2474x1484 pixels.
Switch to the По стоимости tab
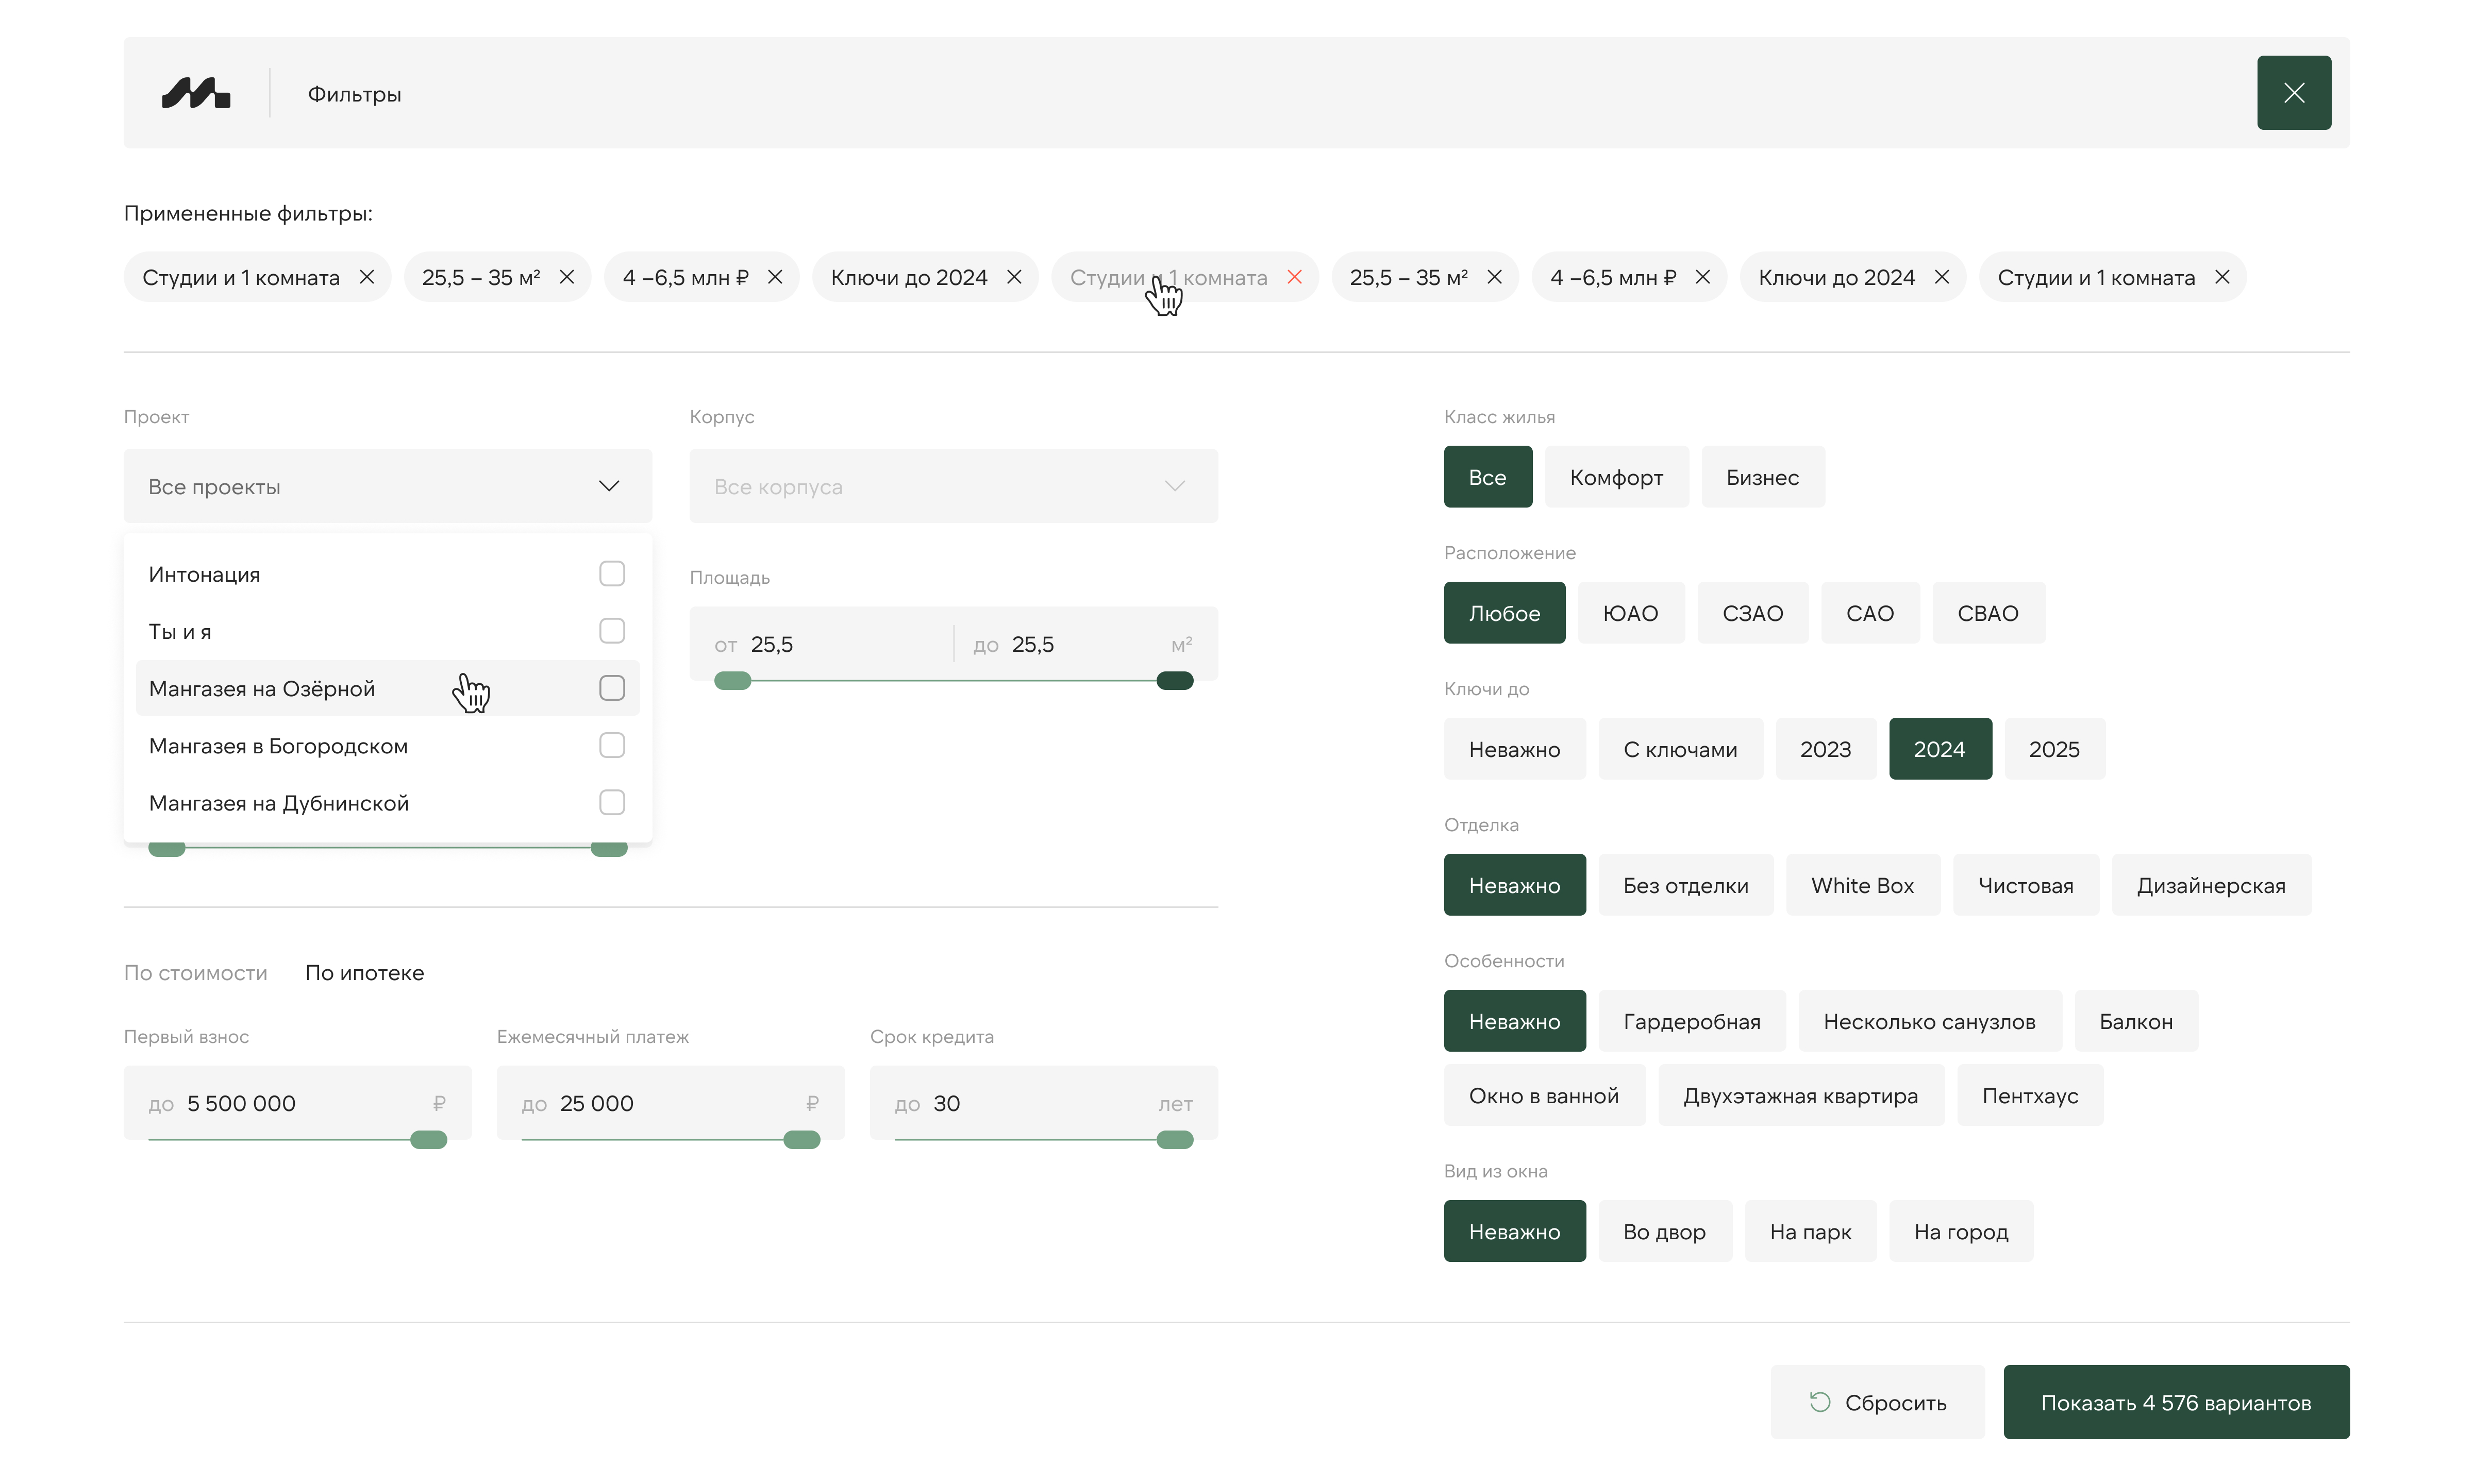click(195, 973)
